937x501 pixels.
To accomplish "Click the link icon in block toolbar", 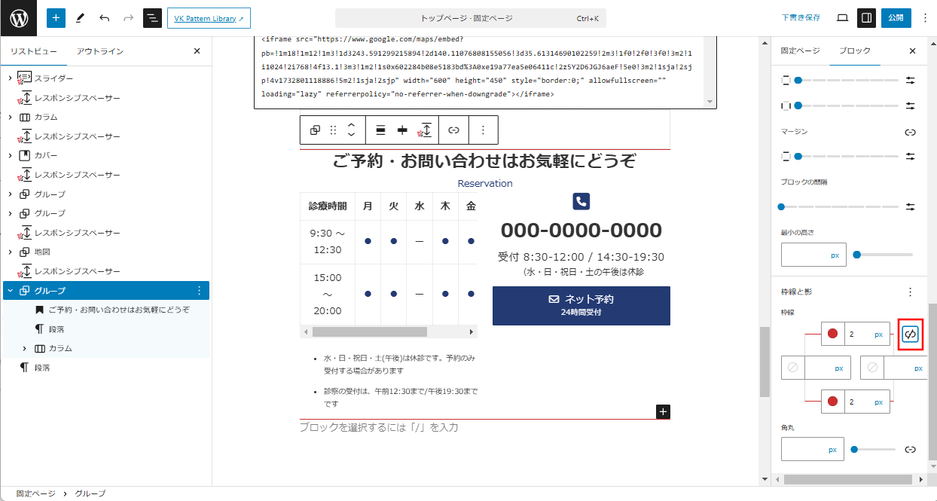I will point(453,130).
